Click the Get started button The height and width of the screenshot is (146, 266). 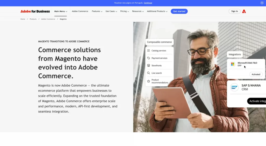(x=179, y=11)
